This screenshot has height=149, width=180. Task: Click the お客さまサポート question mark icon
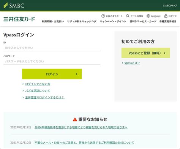103,16
